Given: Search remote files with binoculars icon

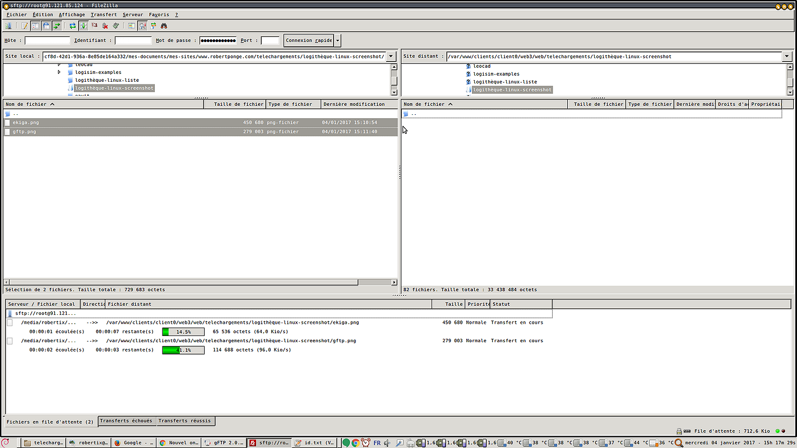Looking at the screenshot, I should tap(164, 26).
